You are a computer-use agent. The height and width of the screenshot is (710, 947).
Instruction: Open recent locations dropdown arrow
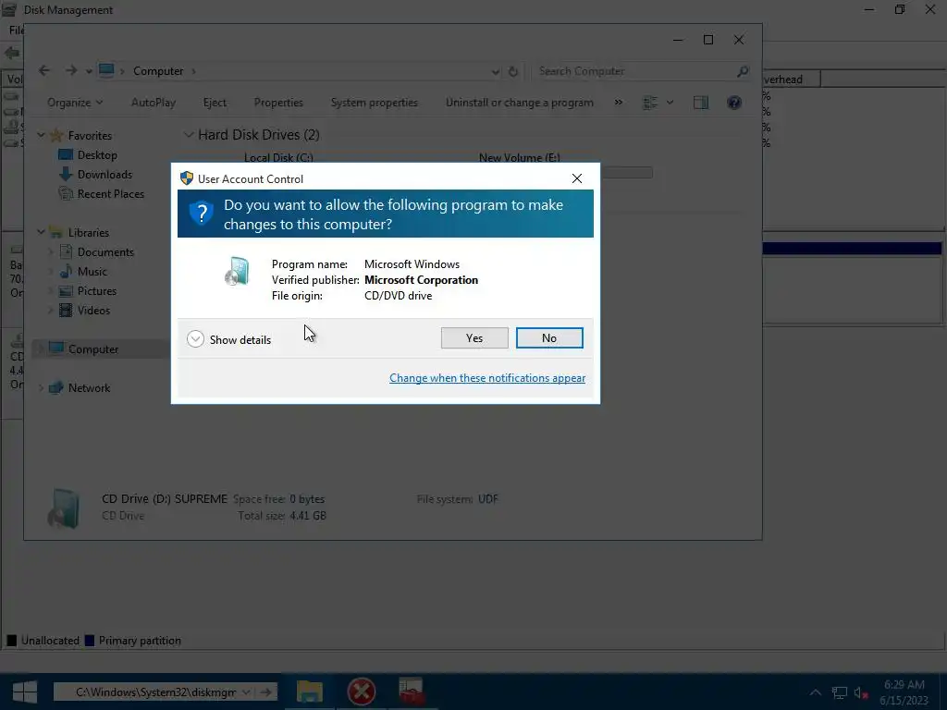point(89,71)
